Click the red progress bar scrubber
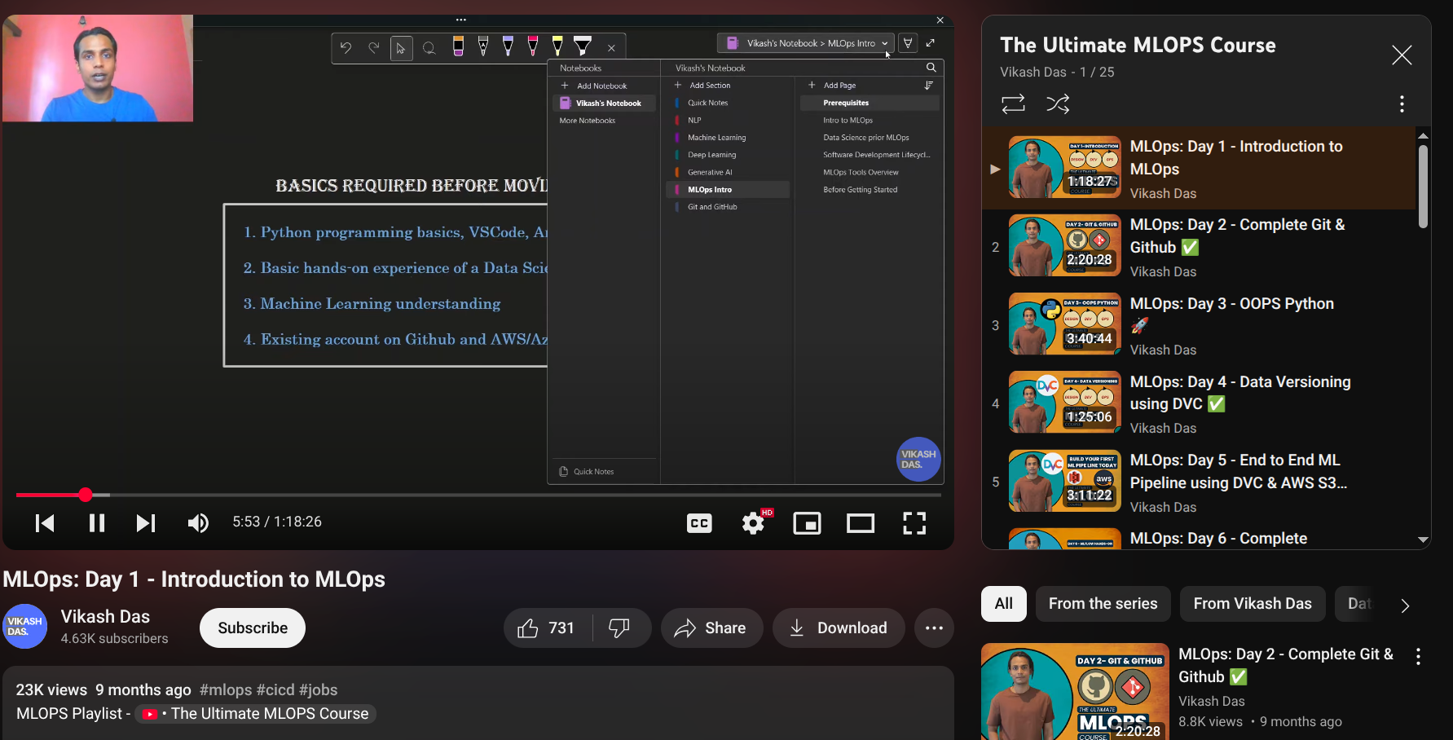1453x740 pixels. coord(86,495)
